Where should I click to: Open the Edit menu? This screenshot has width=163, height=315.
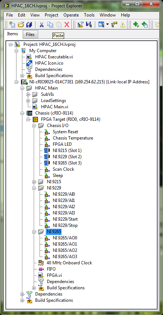point(22,15)
